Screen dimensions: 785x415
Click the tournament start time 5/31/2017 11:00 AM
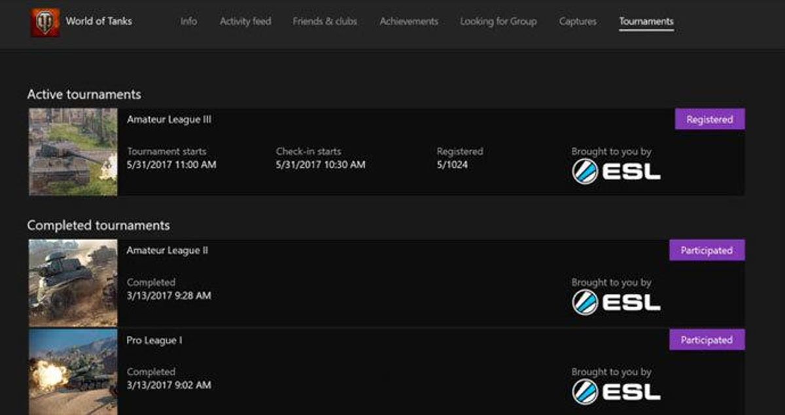(171, 165)
